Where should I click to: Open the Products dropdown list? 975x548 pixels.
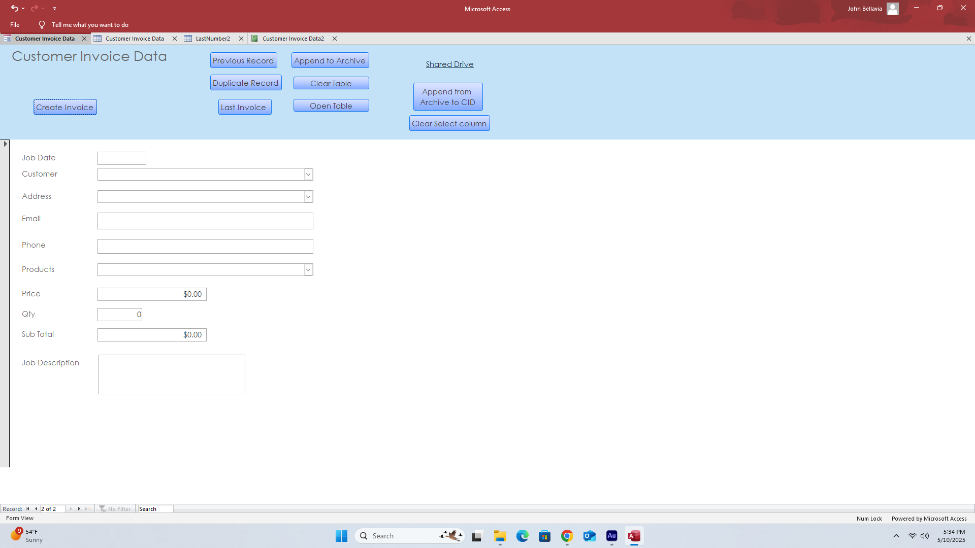tap(308, 270)
